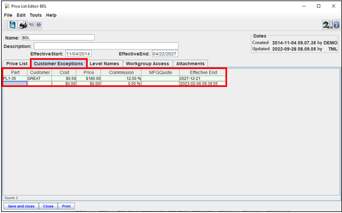Click the blue floppy disk save icon
The height and width of the screenshot is (213, 342).
pos(13,25)
